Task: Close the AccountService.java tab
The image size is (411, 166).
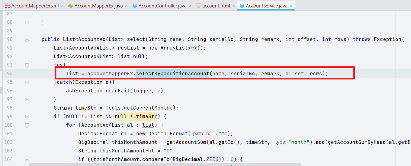Action: 291,6
